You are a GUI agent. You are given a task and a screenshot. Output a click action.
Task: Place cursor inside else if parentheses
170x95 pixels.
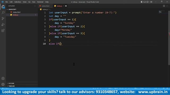tap(61, 44)
